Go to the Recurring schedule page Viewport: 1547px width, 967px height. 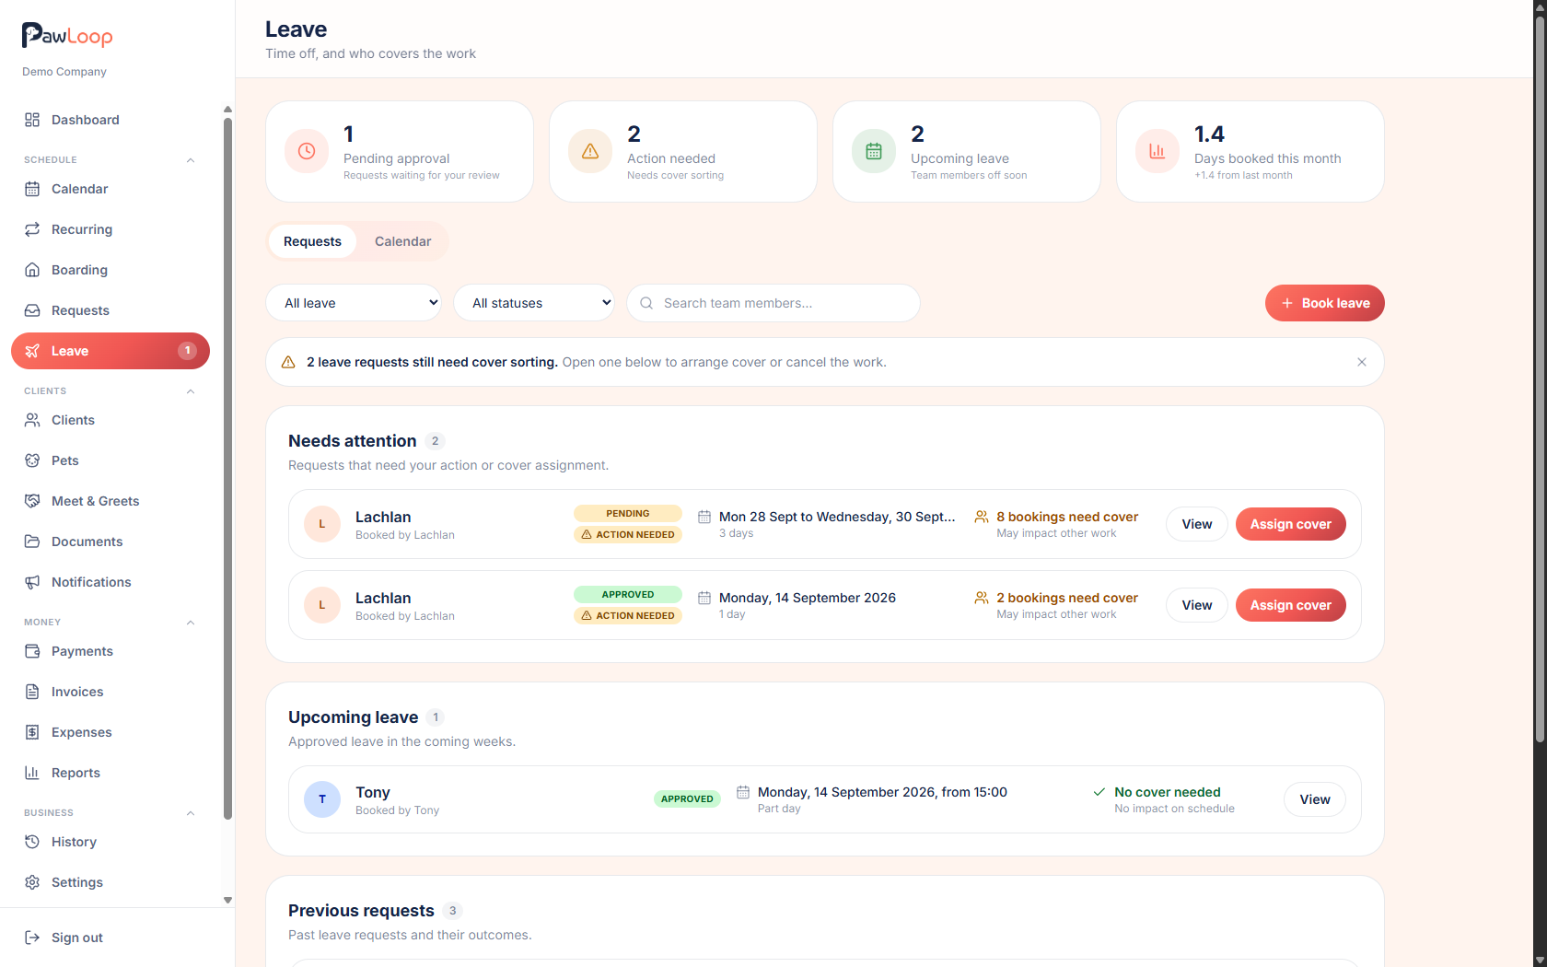click(110, 229)
